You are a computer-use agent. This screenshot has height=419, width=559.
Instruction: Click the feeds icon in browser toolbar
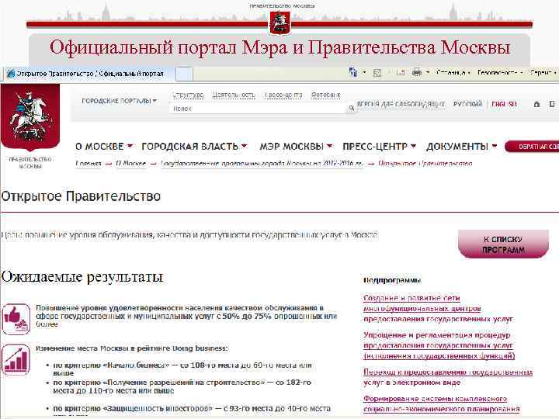tap(377, 73)
